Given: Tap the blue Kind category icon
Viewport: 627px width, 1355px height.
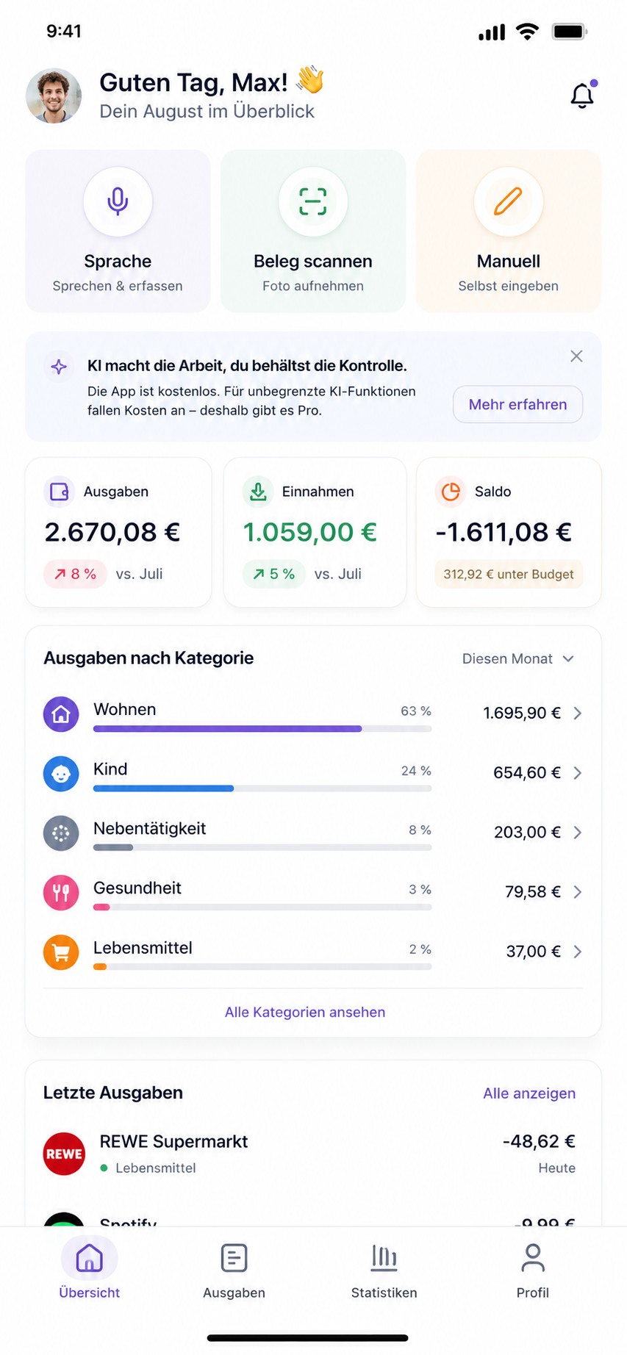Looking at the screenshot, I should pos(61,773).
